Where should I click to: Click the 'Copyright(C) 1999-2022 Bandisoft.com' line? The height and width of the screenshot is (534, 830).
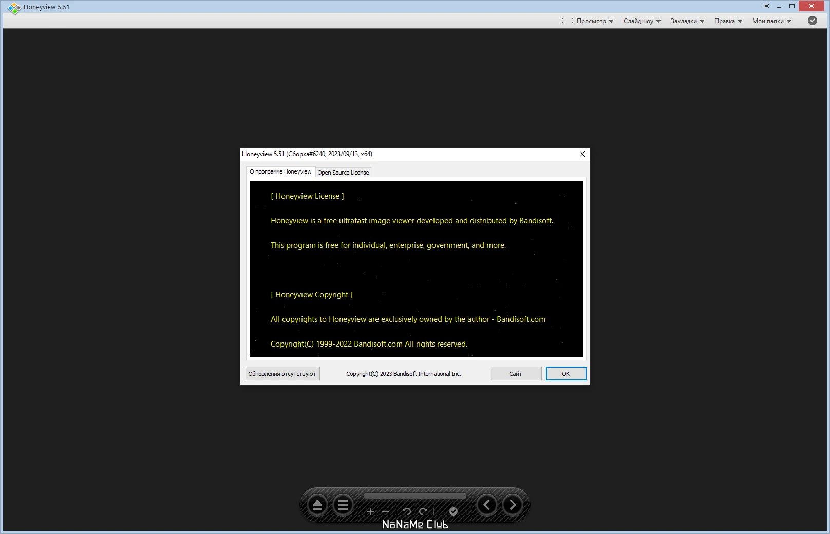pyautogui.click(x=369, y=344)
